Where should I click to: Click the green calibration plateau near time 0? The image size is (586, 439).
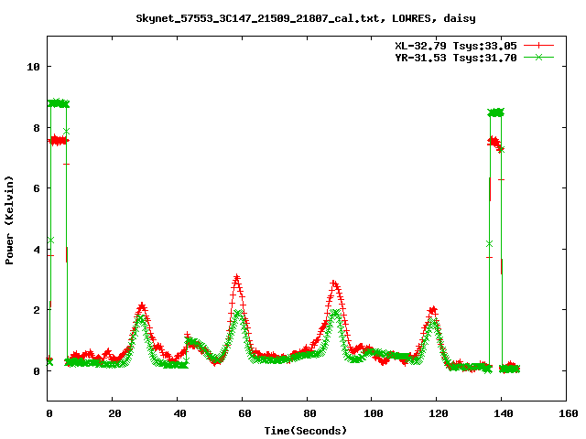pyautogui.click(x=59, y=103)
